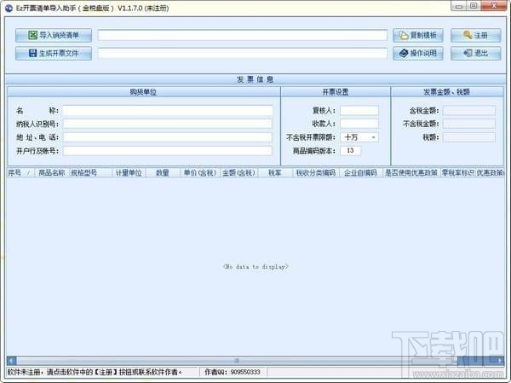Click the 发票信息 section header
This screenshot has width=511, height=383.
coord(255,79)
